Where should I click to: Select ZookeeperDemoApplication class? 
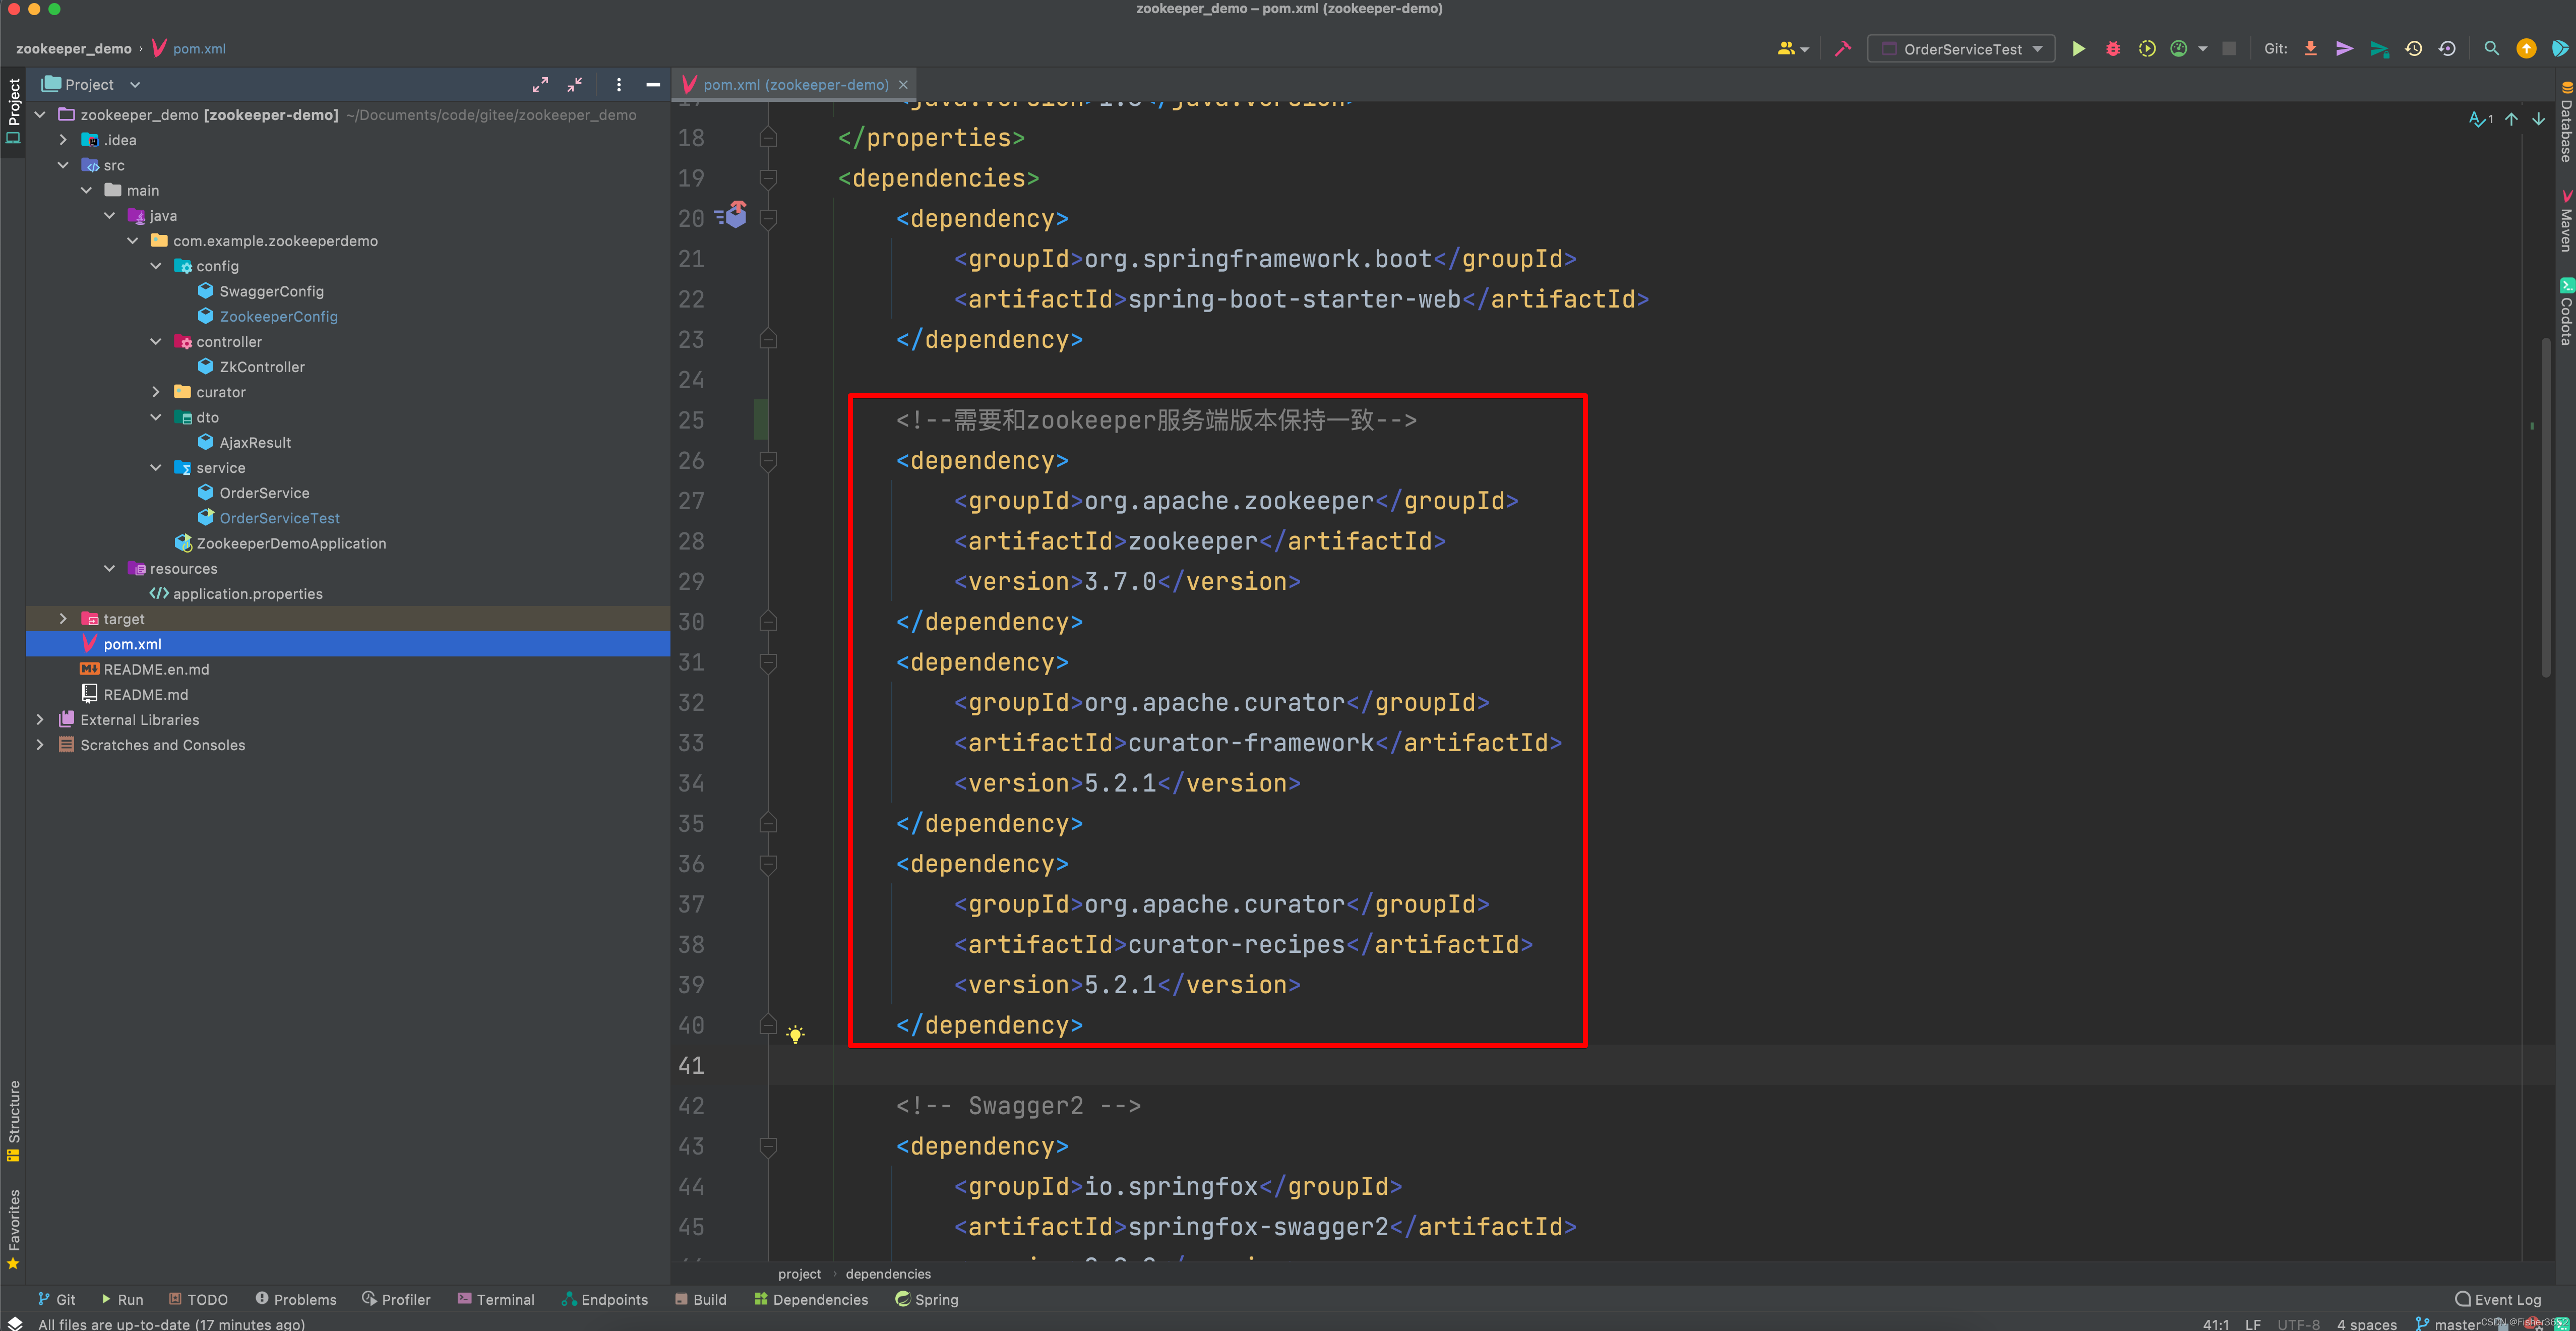(291, 543)
